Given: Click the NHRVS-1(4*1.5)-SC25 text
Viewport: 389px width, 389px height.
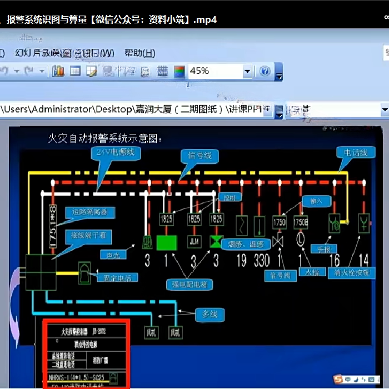Looking at the screenshot, I should [77, 377].
